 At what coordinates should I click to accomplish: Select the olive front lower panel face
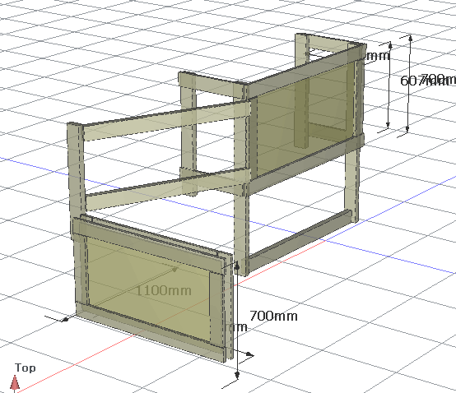[x=148, y=288]
